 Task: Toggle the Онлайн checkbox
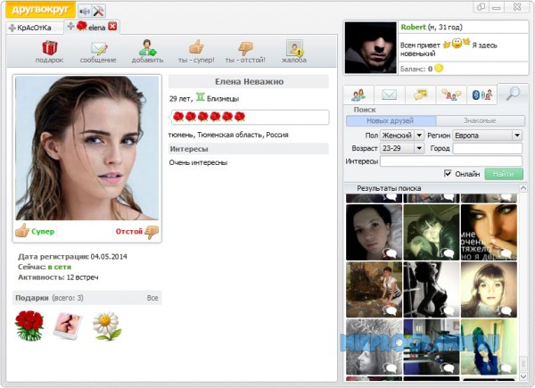pyautogui.click(x=449, y=174)
